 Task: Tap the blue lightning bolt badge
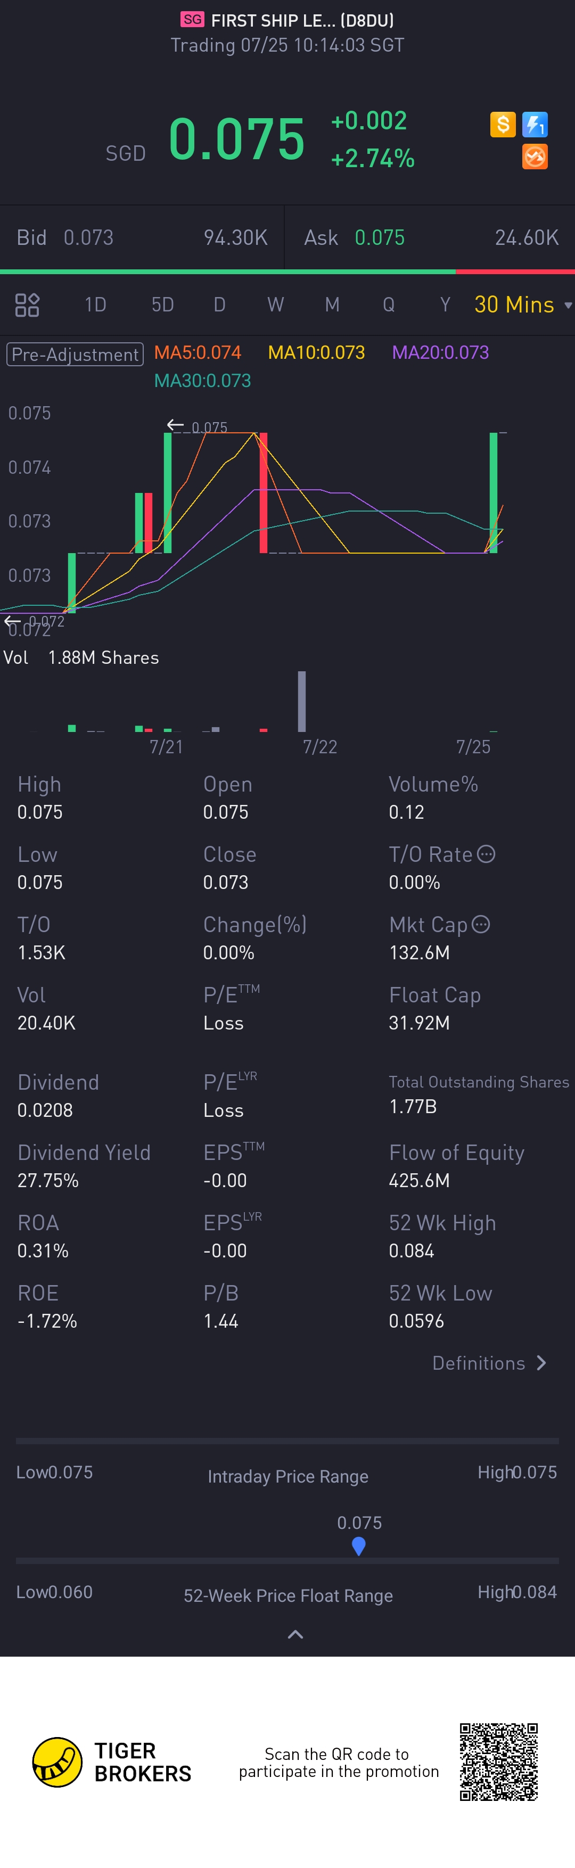click(x=535, y=124)
